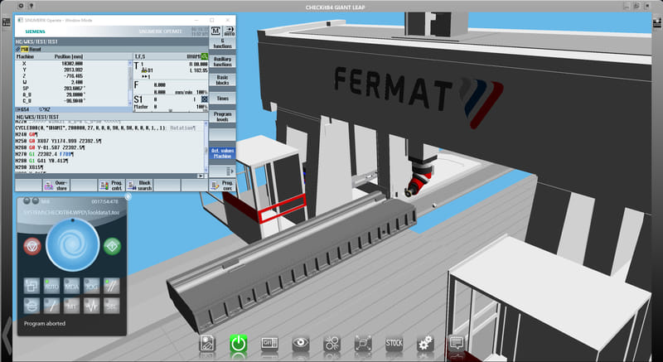Viewport: 663px width, 362px height.
Task: Toggle the dry run feed waveform button
Action: 91,306
